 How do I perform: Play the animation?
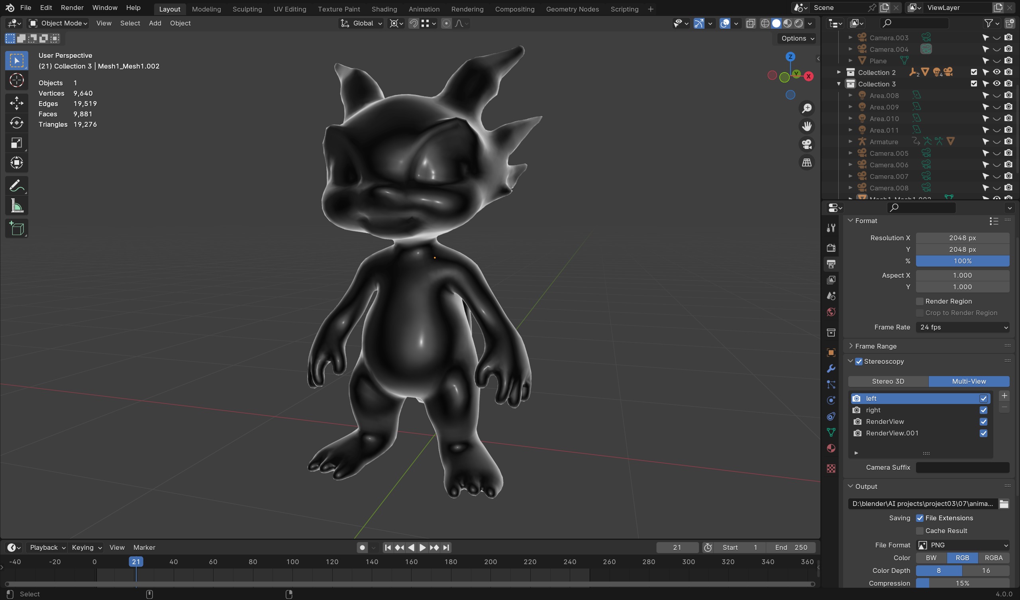click(423, 547)
